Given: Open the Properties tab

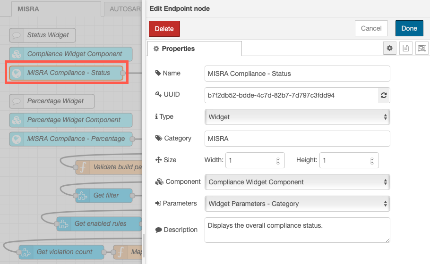Looking at the screenshot, I should 195,49.
